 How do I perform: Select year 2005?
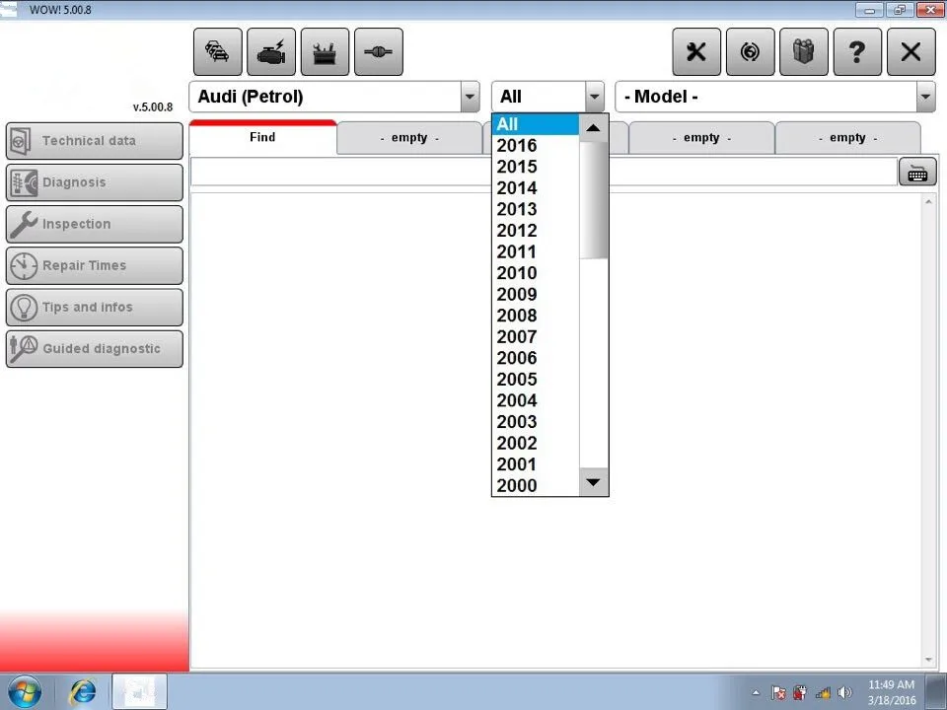535,379
